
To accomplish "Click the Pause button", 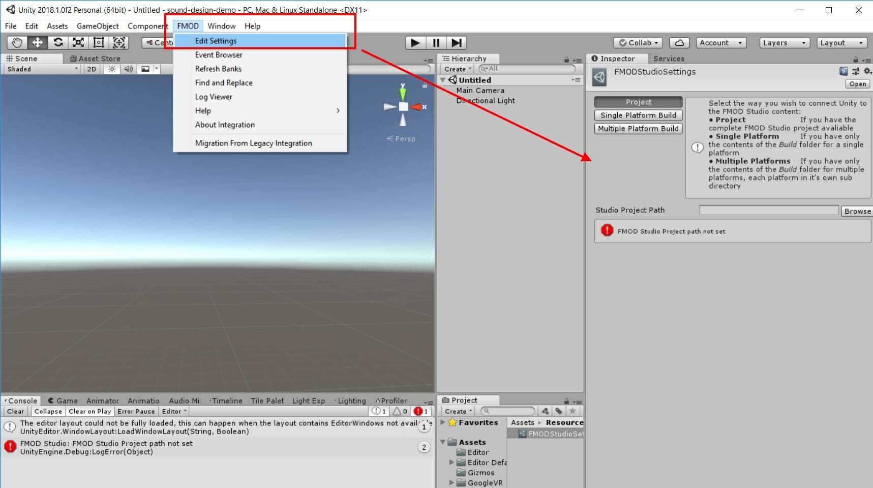I will click(436, 43).
